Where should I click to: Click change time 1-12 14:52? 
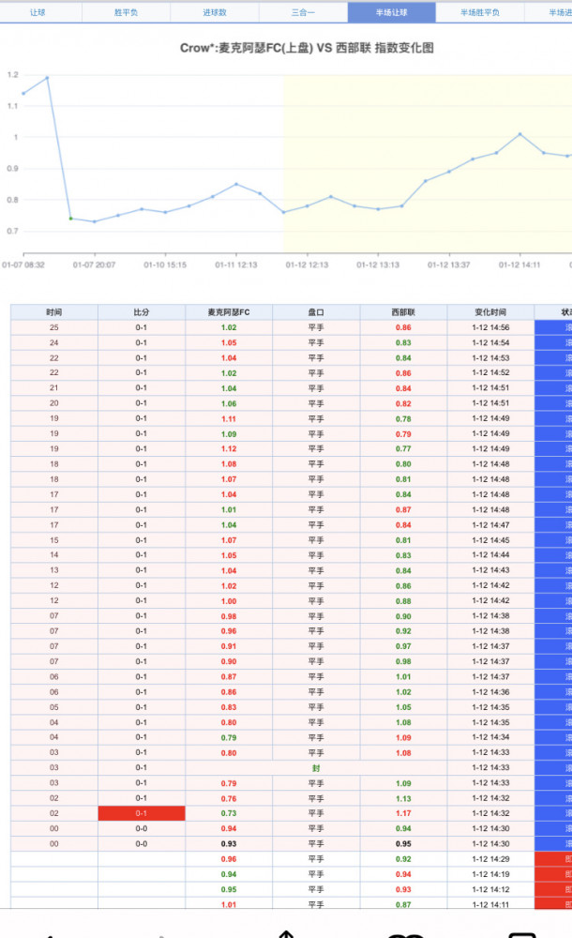(x=490, y=373)
